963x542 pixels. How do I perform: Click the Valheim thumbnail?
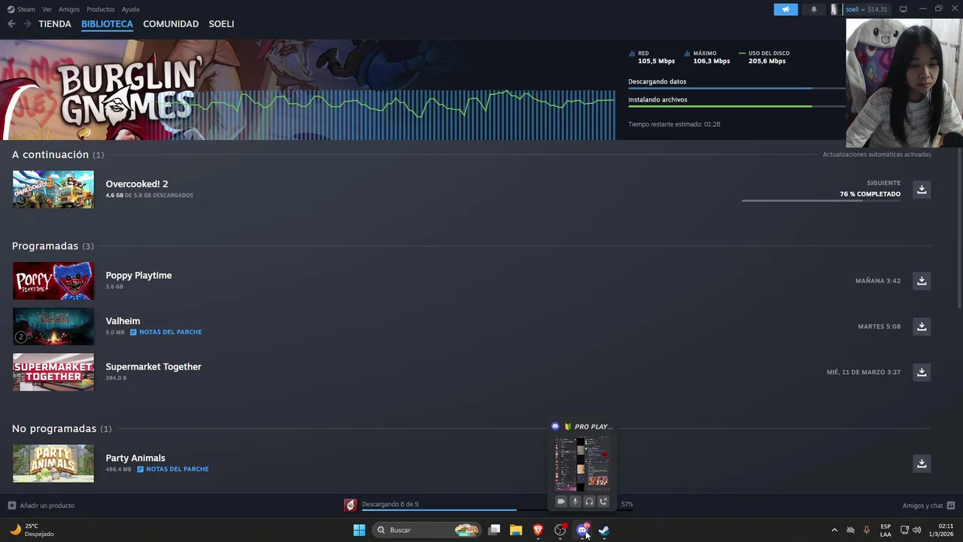coord(53,326)
